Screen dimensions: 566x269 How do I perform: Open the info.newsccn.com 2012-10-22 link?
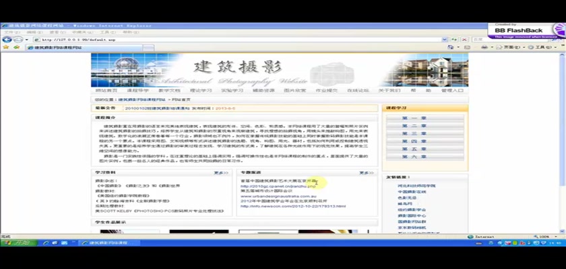point(293,206)
